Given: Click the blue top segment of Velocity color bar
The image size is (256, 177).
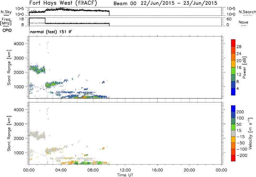Looking at the screenshot, I should click(233, 109).
